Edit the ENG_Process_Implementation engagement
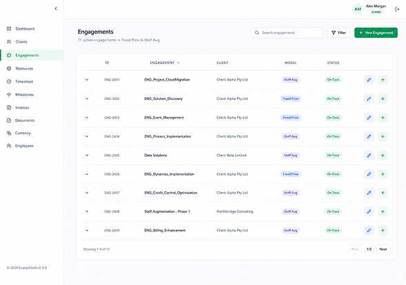406x285 pixels. coord(369,136)
